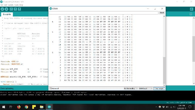Screen dimensions: 195x110
Task: Save the sketch with the Save icon
Action: [x=19, y=9]
